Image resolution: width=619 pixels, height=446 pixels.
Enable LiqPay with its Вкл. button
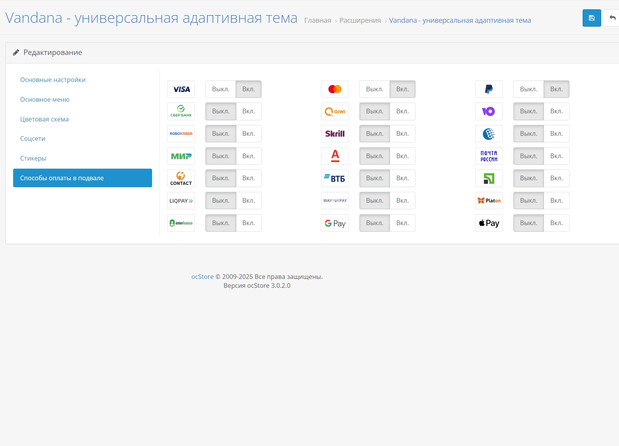[249, 201]
